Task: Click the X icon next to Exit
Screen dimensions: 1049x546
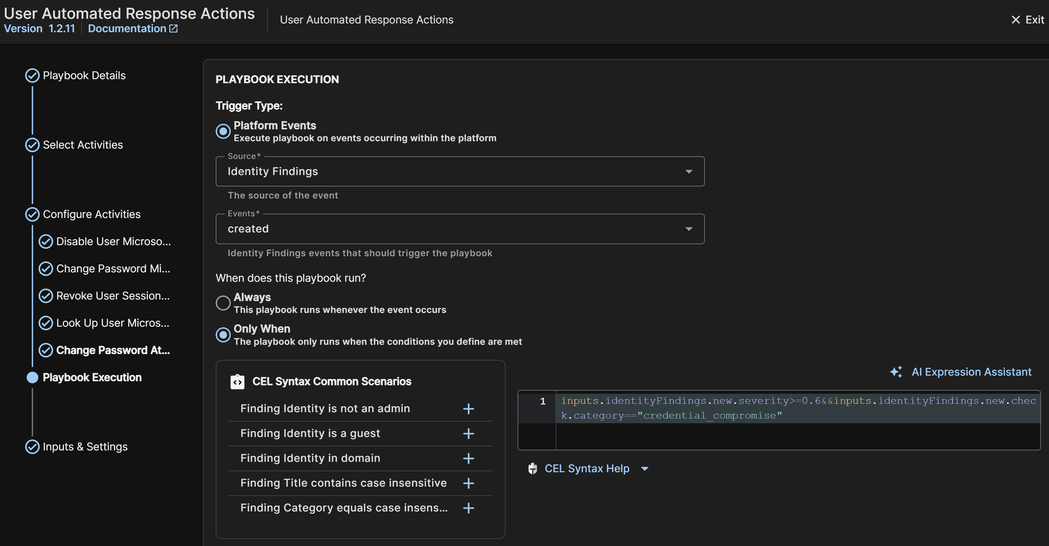Action: pyautogui.click(x=1015, y=19)
